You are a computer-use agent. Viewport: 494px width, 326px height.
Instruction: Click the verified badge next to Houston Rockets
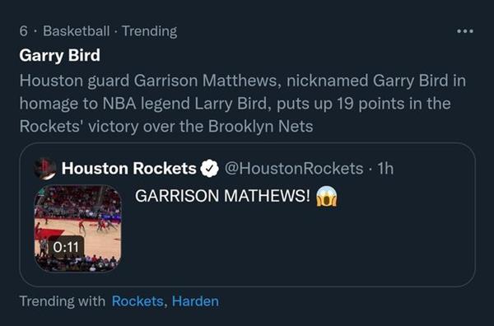point(210,169)
